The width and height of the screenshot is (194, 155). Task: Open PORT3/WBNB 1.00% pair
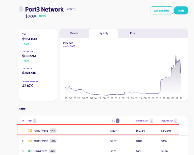[103, 141]
